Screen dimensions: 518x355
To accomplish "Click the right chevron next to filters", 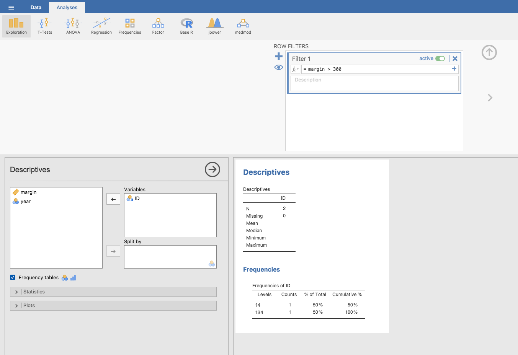I will pos(490,98).
